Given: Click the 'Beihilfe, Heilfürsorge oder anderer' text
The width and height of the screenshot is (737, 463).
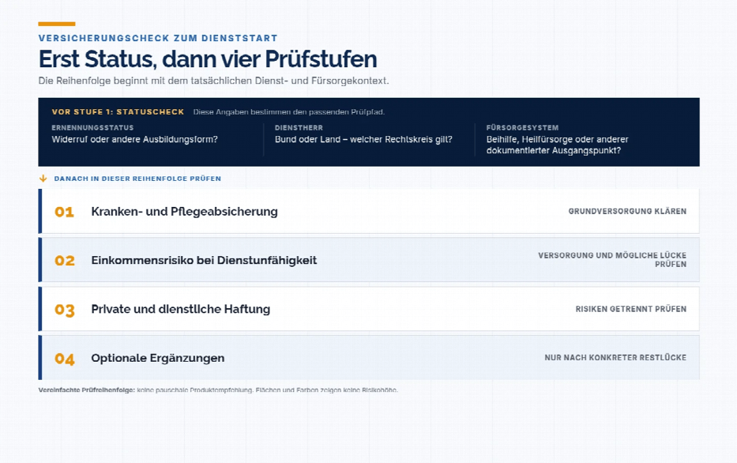Looking at the screenshot, I should coord(557,139).
